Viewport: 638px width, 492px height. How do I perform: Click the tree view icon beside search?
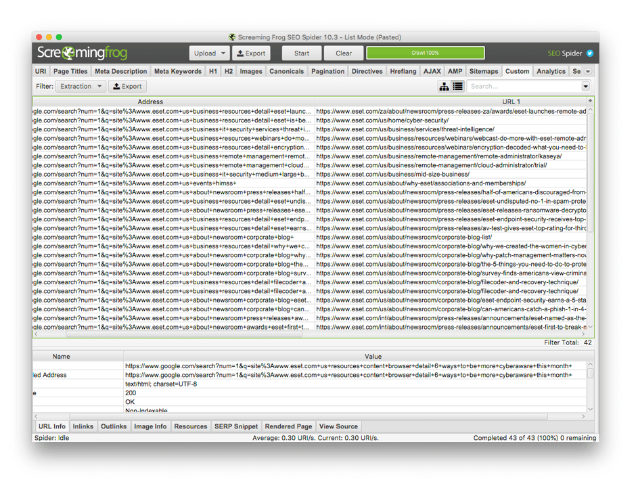444,86
